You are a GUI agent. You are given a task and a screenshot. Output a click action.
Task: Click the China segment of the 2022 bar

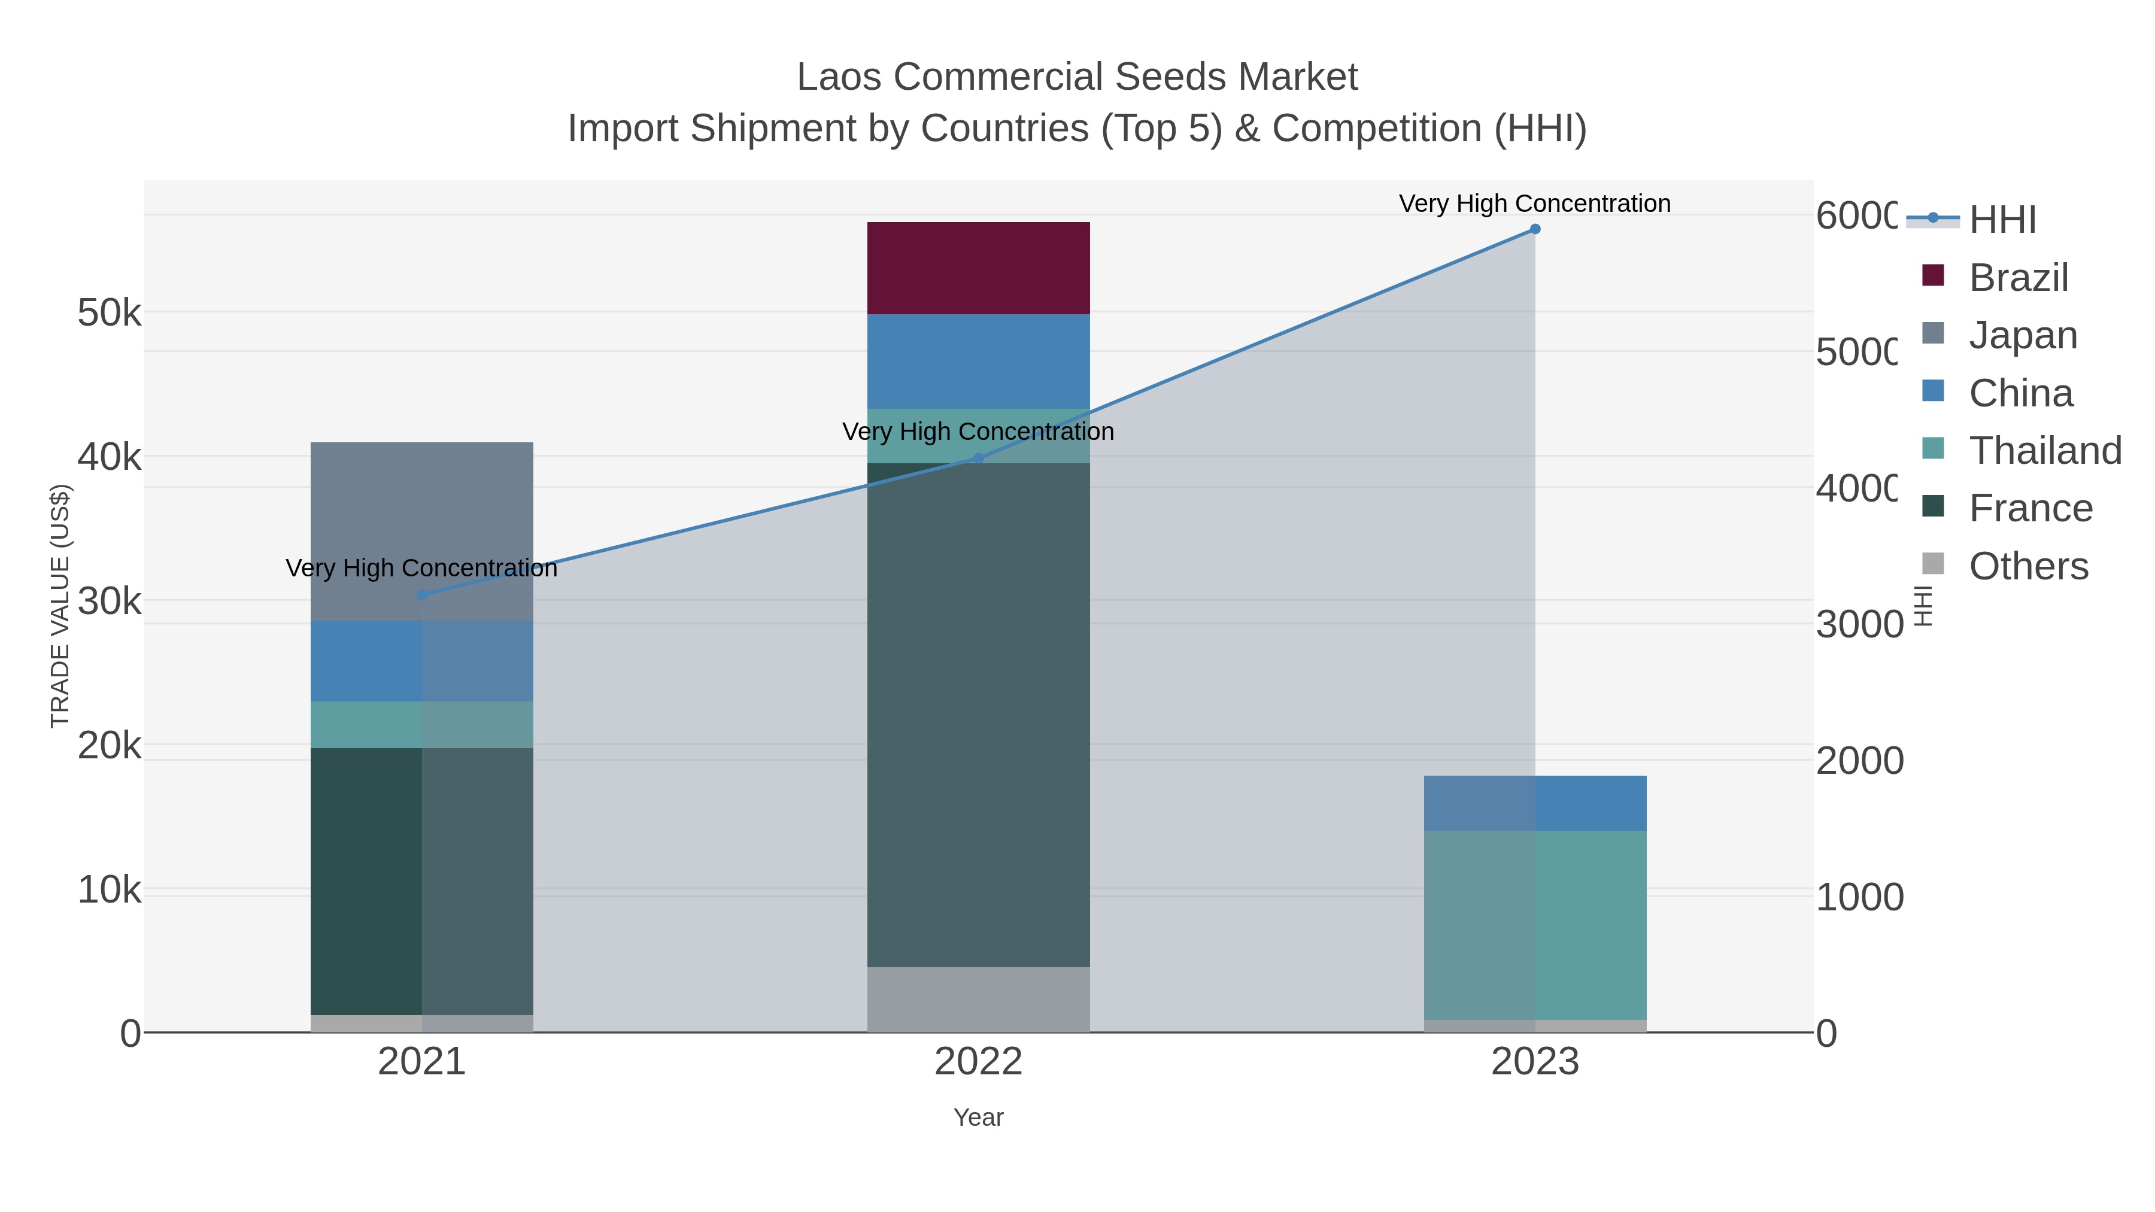click(978, 362)
